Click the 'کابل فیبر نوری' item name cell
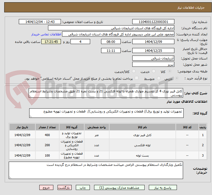This screenshot has height=195, width=212. coord(142,135)
